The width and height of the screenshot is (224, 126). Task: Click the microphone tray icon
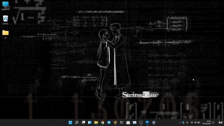tap(187, 122)
